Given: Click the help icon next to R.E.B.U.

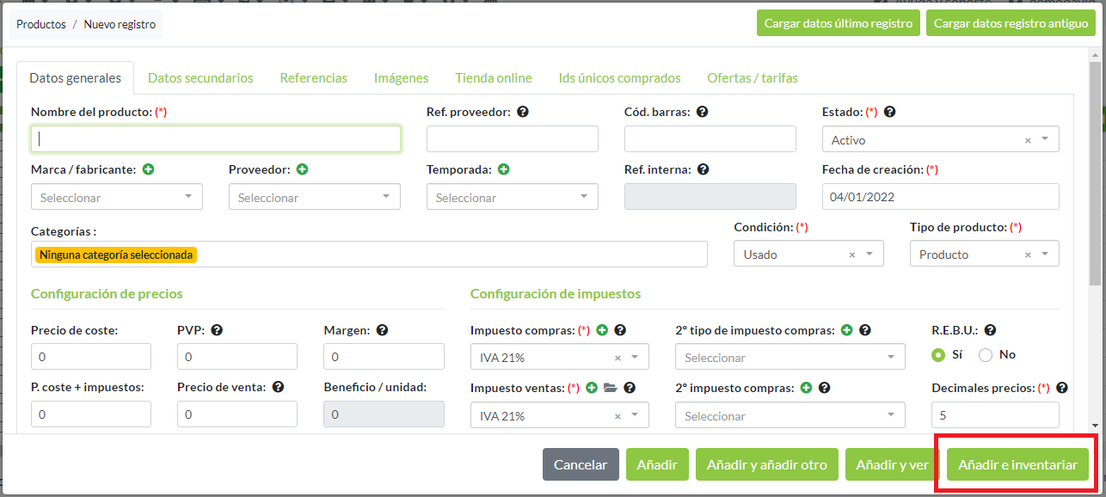Looking at the screenshot, I should (x=990, y=329).
